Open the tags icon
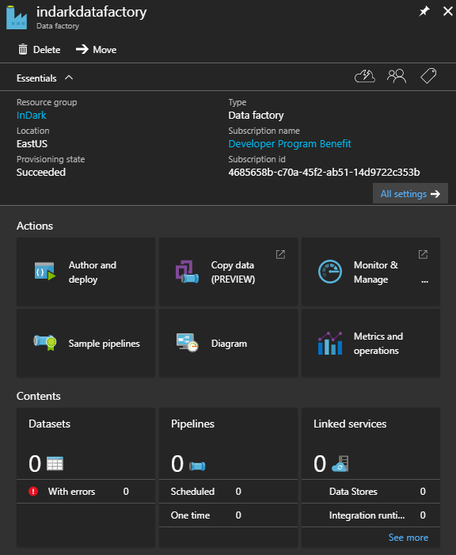 tap(428, 76)
